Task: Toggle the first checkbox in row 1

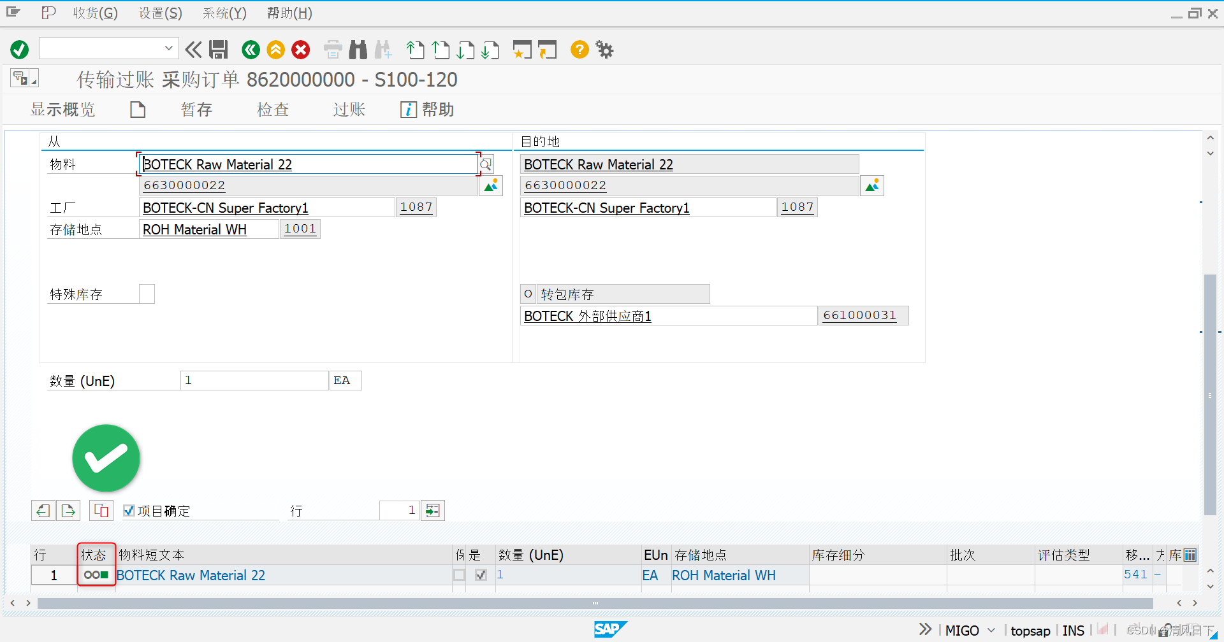Action: tap(459, 574)
